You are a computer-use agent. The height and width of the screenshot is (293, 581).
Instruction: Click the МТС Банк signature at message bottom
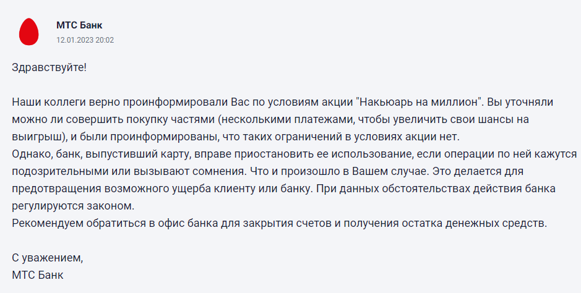(38, 274)
